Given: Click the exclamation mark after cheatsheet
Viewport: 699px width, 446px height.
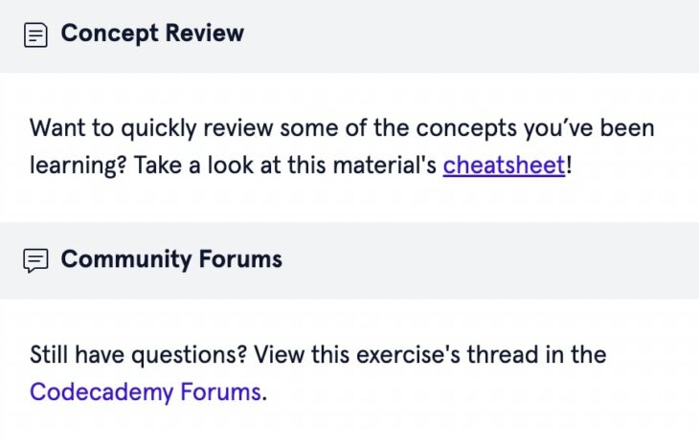Looking at the screenshot, I should (570, 165).
